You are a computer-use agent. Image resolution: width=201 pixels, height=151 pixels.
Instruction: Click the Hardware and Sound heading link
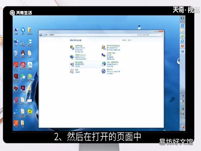point(79,62)
